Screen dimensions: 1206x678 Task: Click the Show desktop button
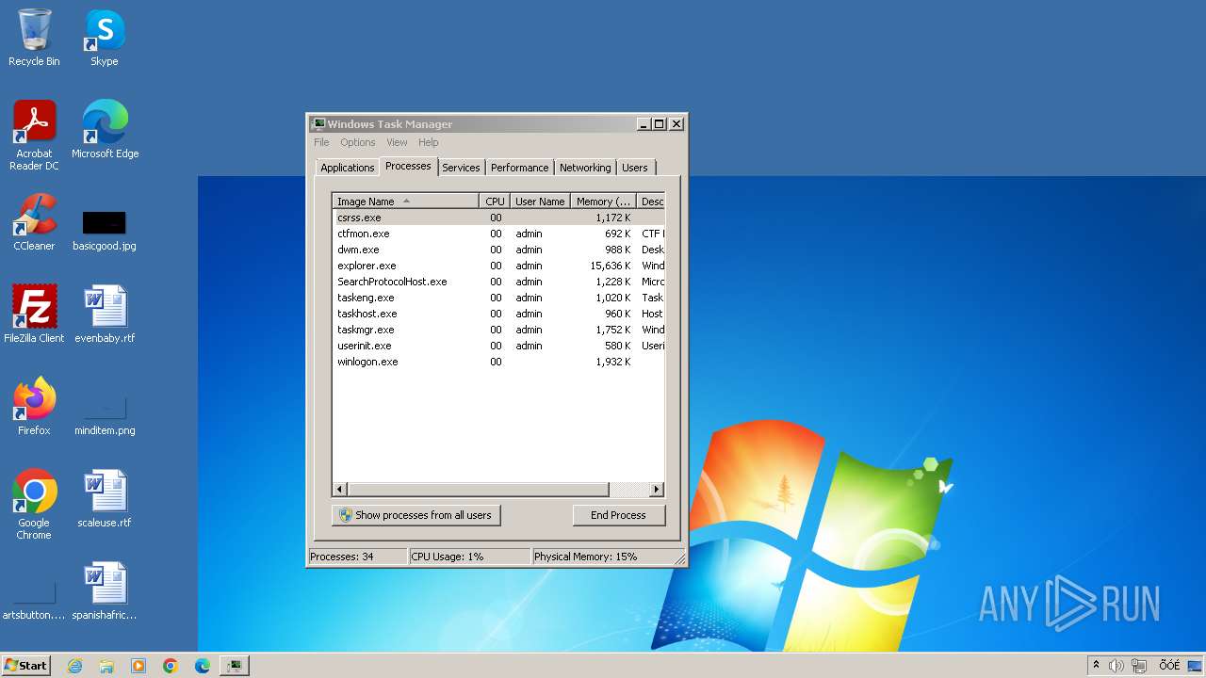point(1196,666)
